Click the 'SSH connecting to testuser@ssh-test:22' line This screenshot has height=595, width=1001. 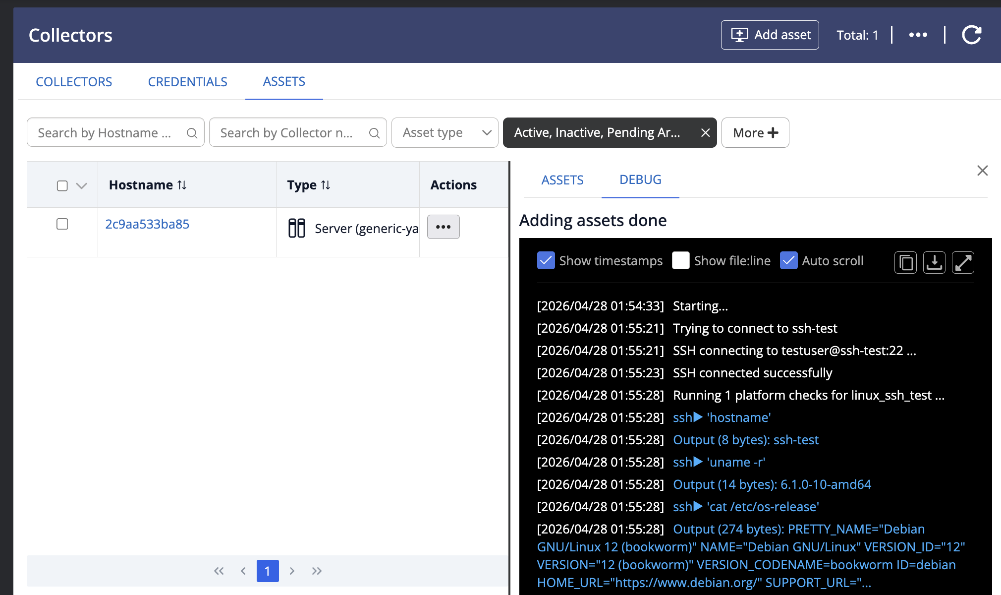click(x=794, y=351)
